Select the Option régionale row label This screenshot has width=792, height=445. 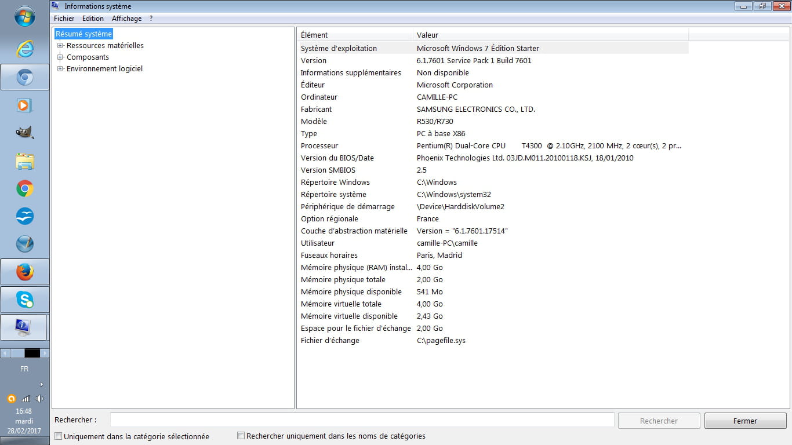point(329,218)
